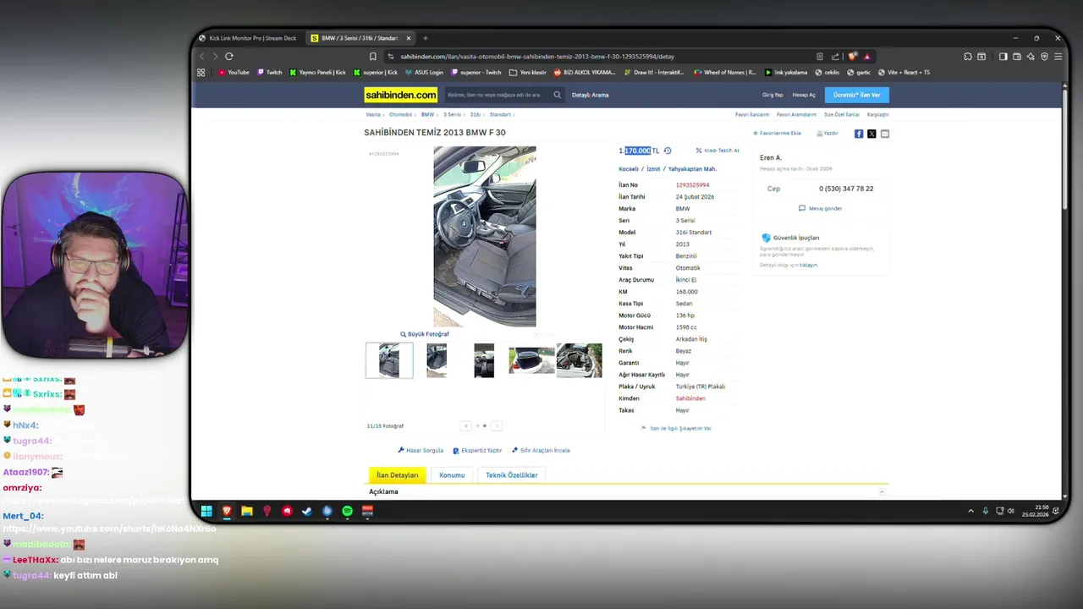Go to previous thumbnail page arrow
Screen dimensions: 1083x609
[465, 425]
